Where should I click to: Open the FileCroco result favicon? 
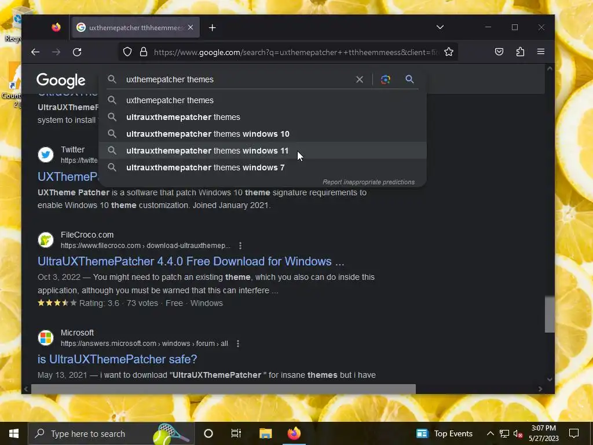point(46,240)
